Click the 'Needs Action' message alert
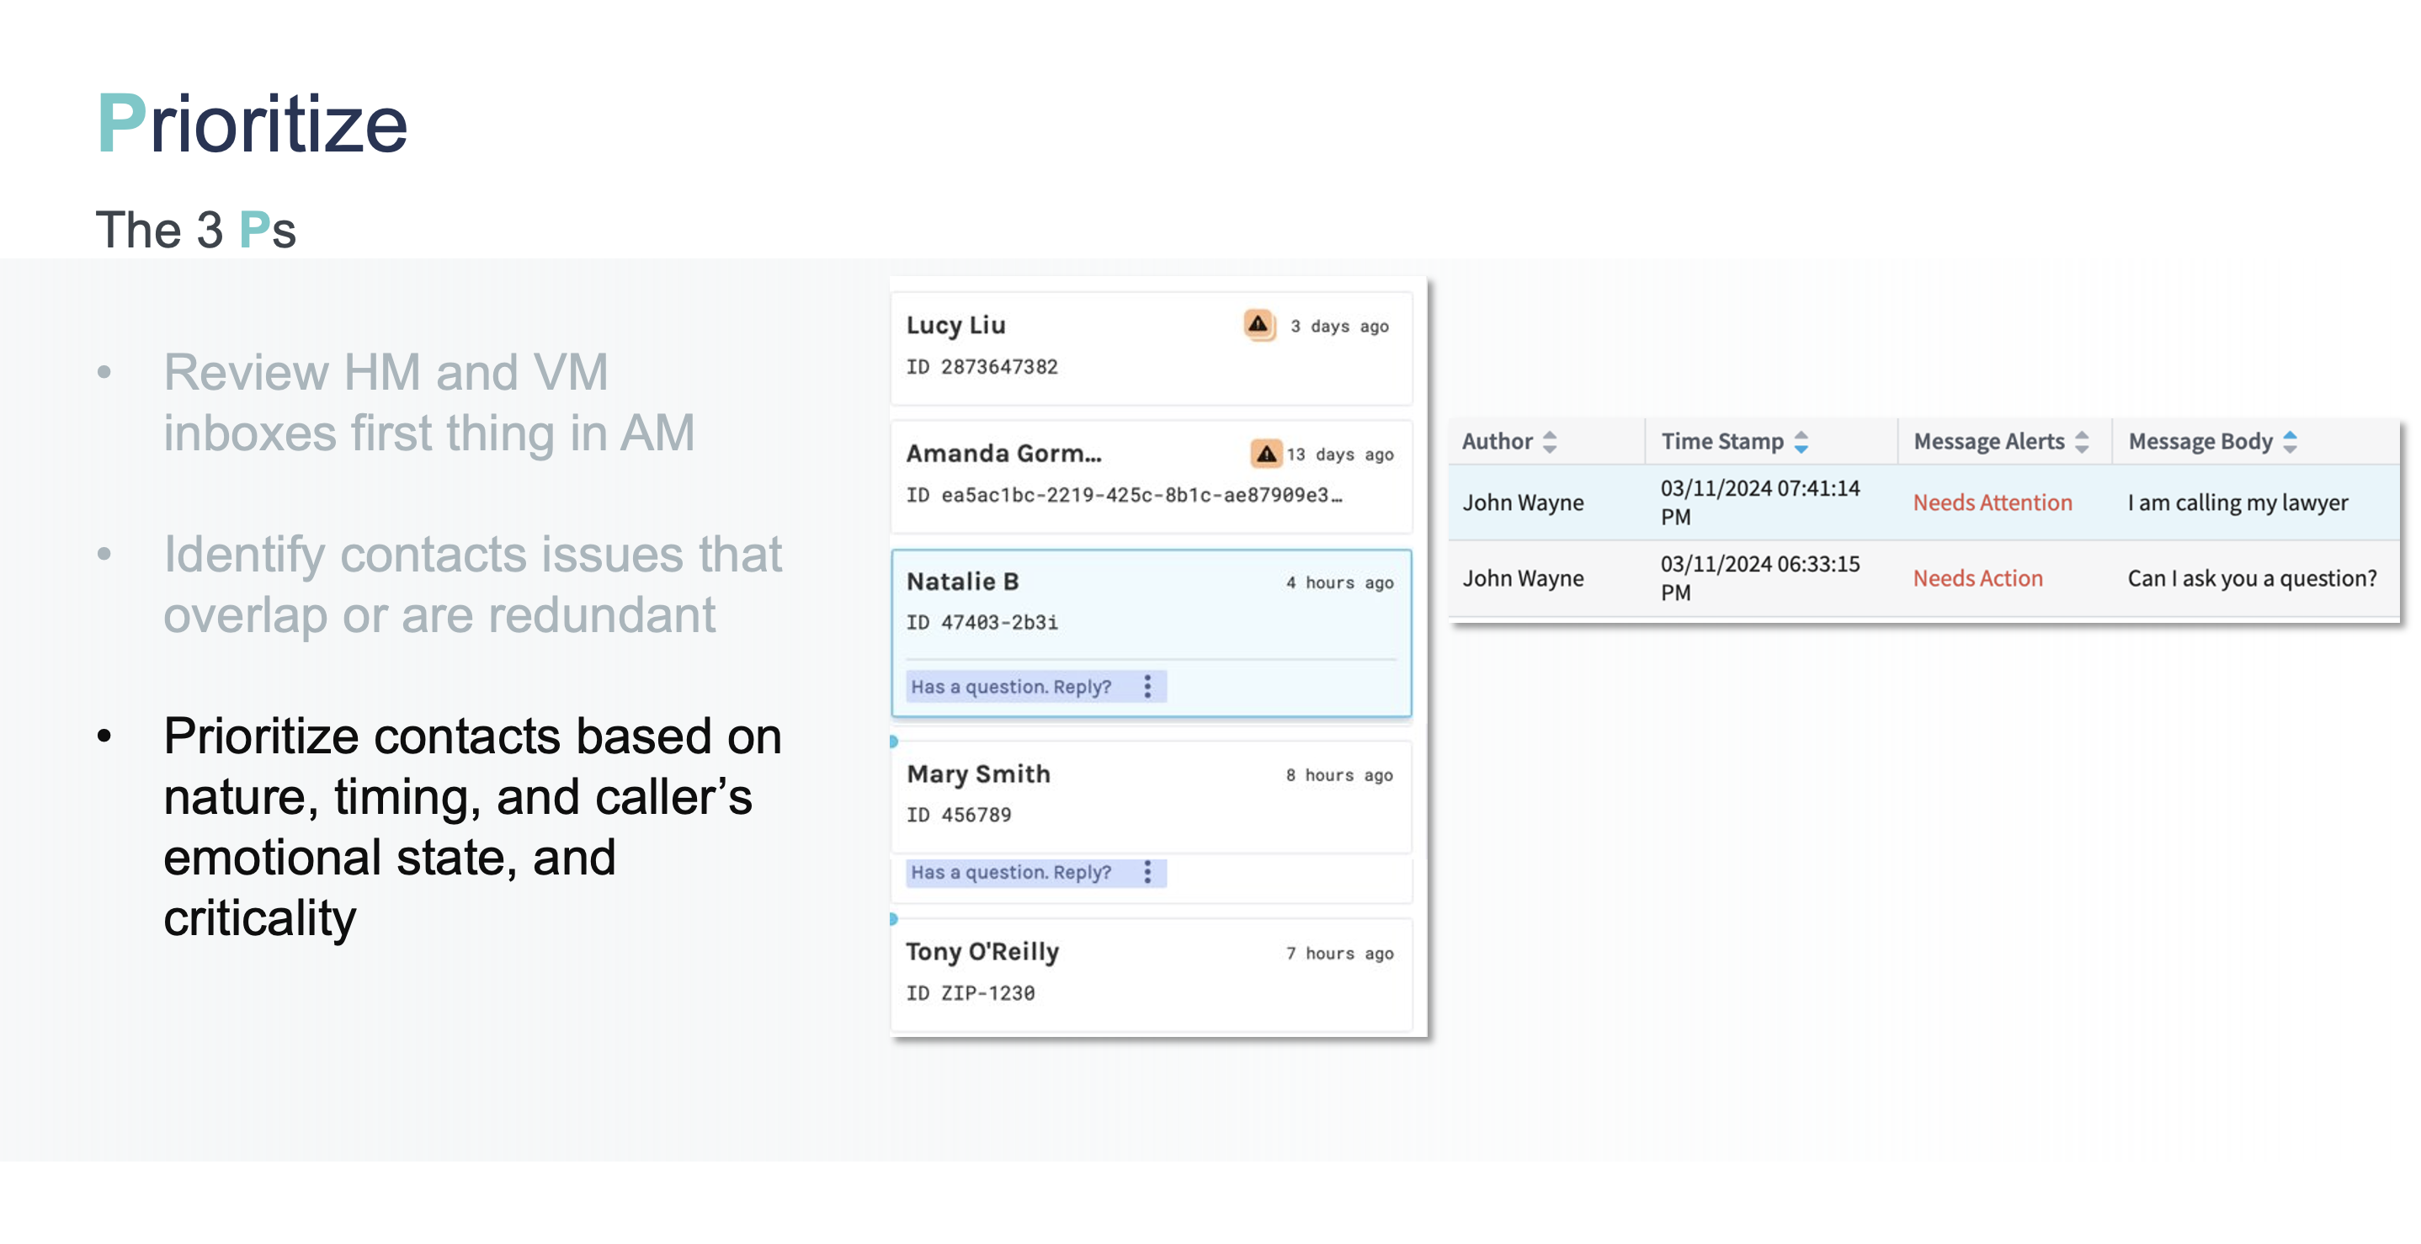2421x1244 pixels. click(1977, 579)
